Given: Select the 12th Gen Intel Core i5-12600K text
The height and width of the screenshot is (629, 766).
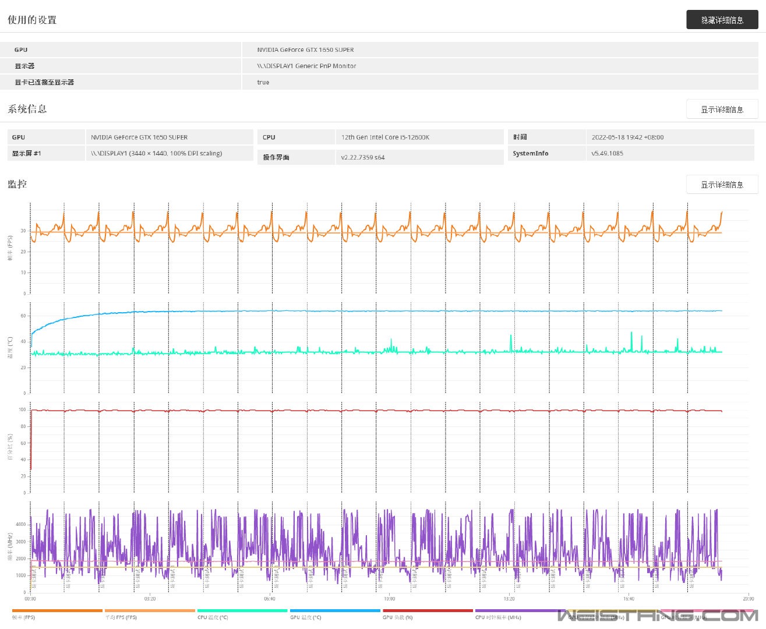Looking at the screenshot, I should point(385,137).
